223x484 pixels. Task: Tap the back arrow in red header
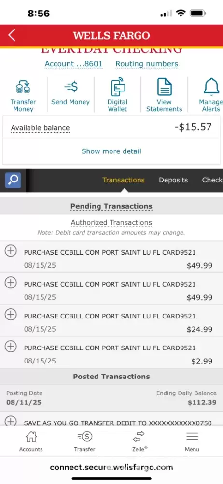(x=12, y=35)
